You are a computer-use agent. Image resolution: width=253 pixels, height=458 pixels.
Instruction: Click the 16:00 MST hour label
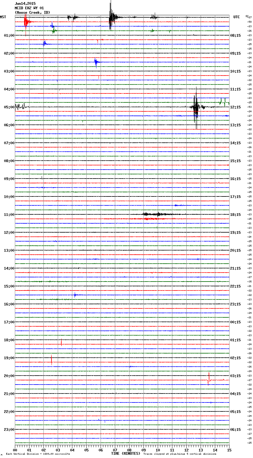coord(9,304)
